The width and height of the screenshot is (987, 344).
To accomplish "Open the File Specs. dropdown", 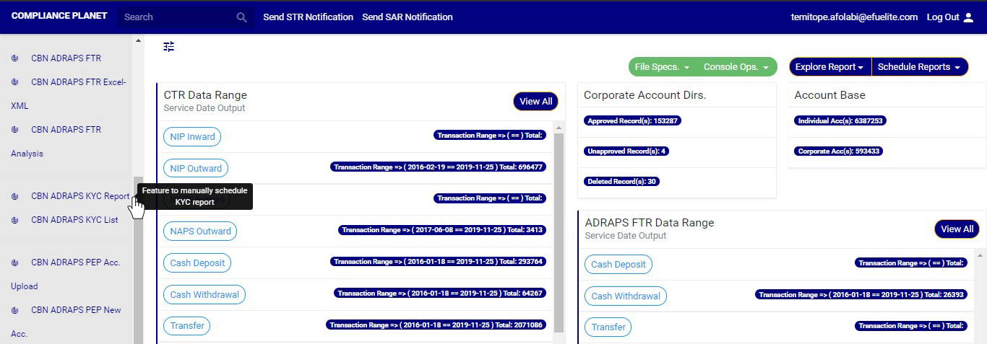I will point(662,67).
